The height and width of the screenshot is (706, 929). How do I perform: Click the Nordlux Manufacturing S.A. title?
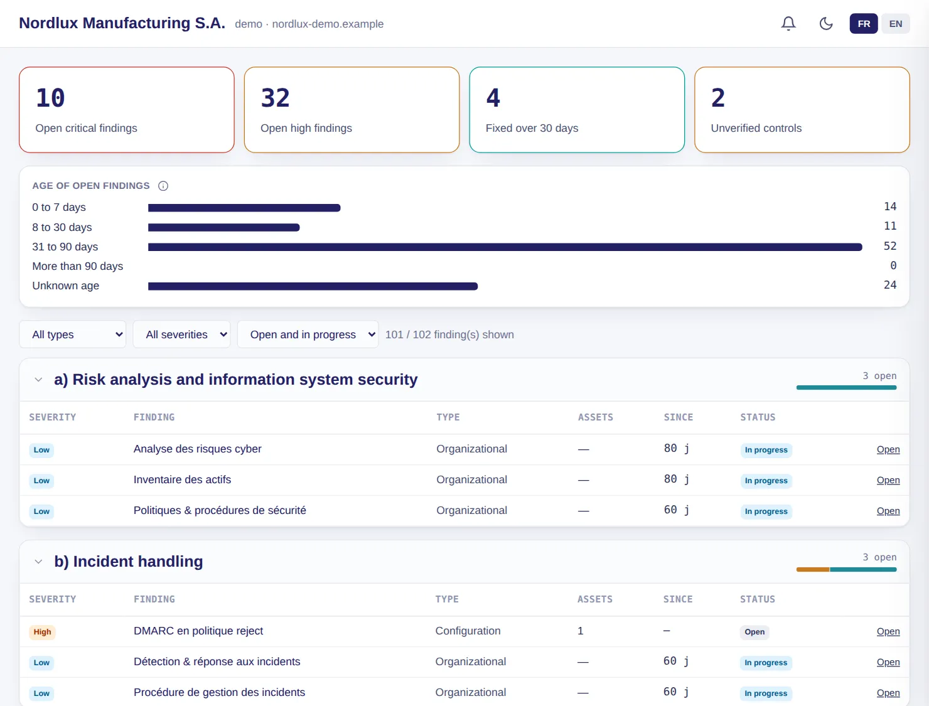[x=122, y=23]
